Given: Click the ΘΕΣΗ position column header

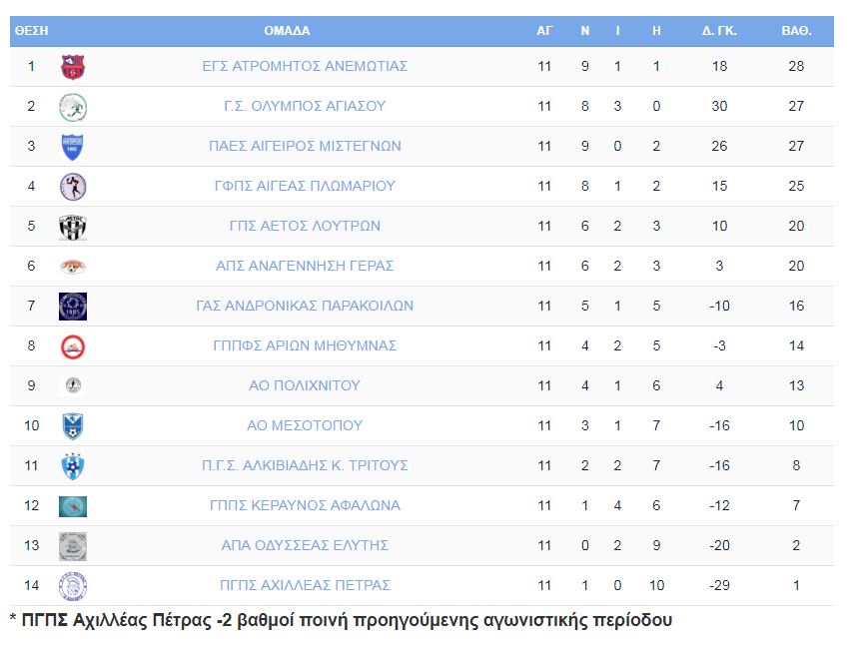Looking at the screenshot, I should (32, 31).
